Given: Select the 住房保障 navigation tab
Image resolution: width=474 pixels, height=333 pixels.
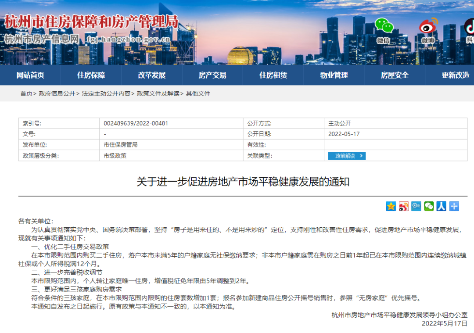Looking at the screenshot, I should pyautogui.click(x=91, y=75).
